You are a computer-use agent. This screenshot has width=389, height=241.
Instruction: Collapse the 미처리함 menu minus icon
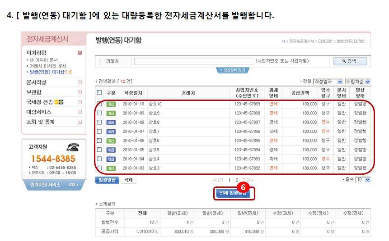[80, 53]
